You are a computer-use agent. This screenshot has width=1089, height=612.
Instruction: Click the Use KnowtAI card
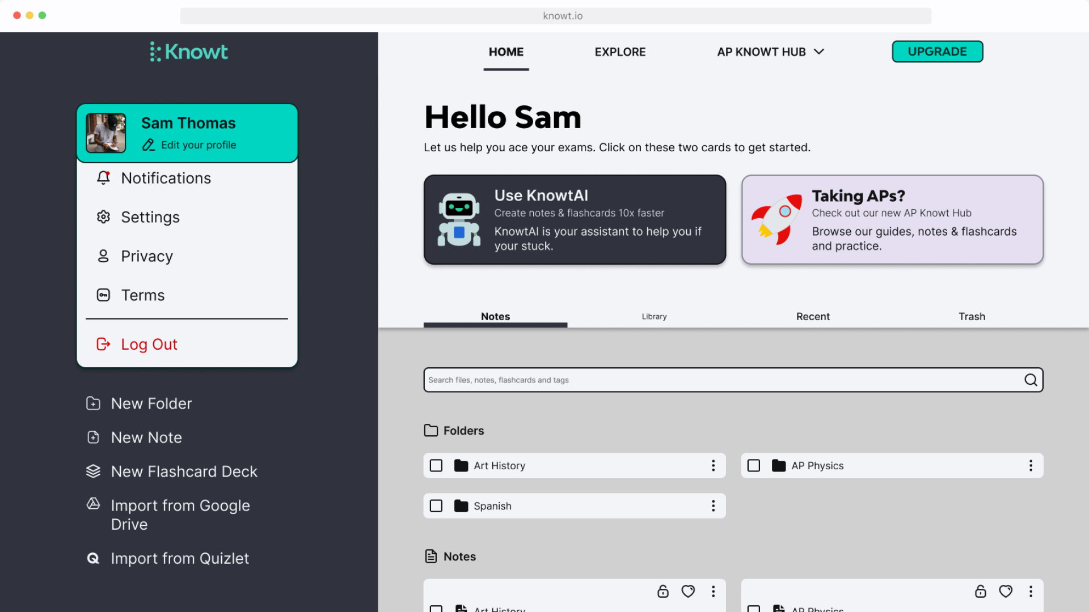tap(575, 220)
